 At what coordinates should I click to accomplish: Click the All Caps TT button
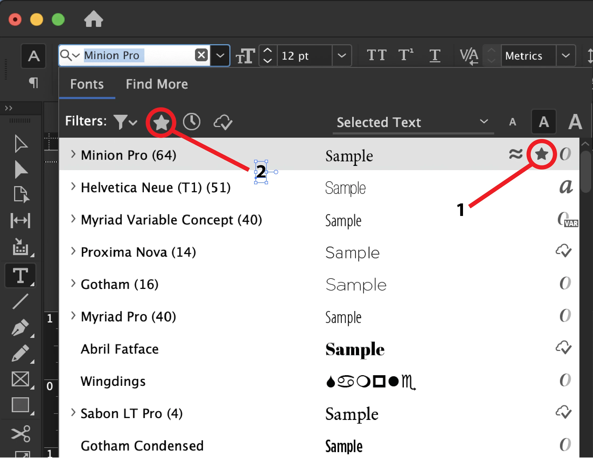(x=377, y=55)
